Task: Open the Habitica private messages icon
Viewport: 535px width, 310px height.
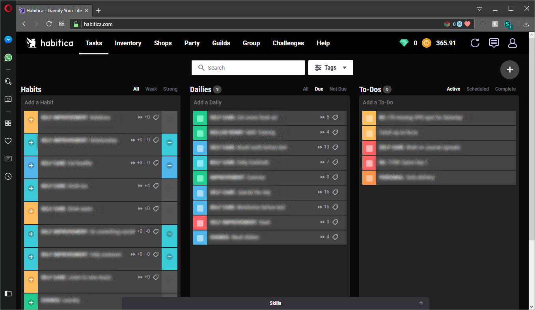Action: point(494,43)
